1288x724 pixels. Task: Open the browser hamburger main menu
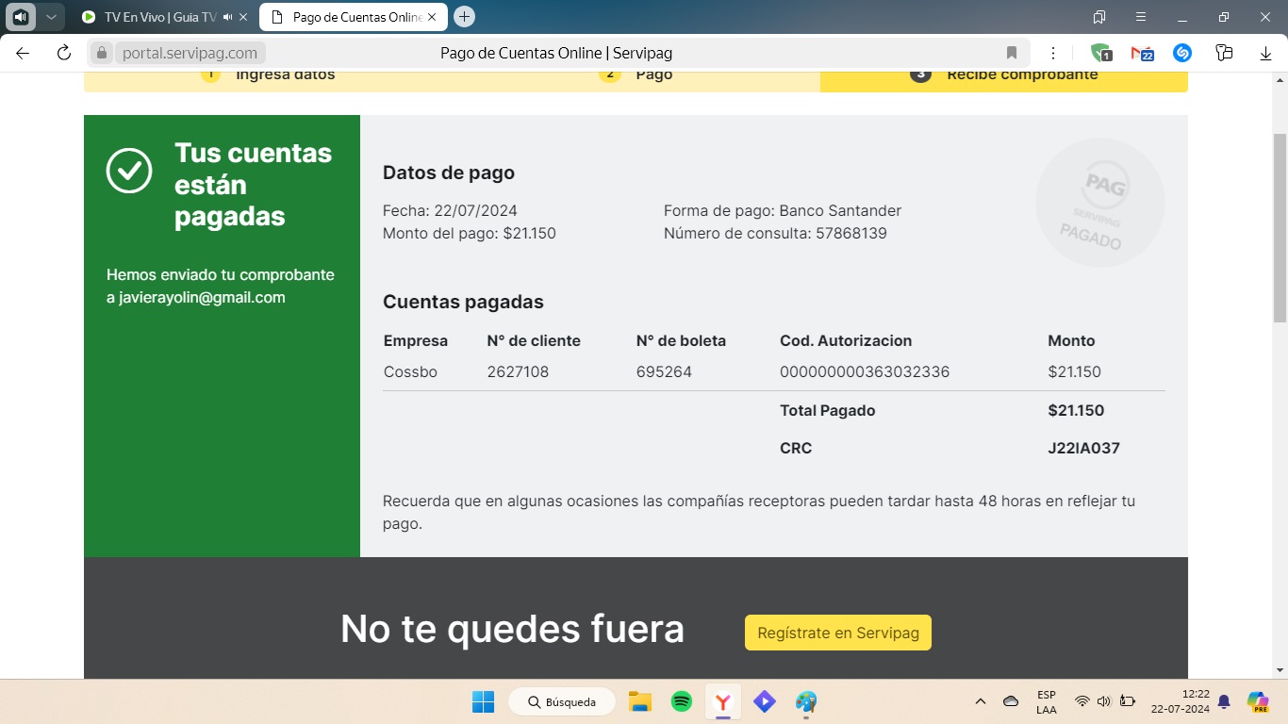click(1141, 17)
